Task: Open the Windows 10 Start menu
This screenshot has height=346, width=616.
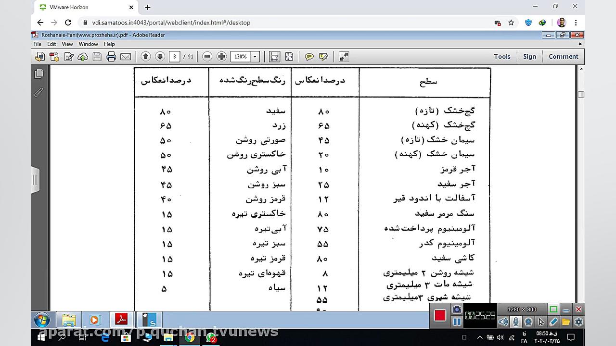Action: point(41,338)
